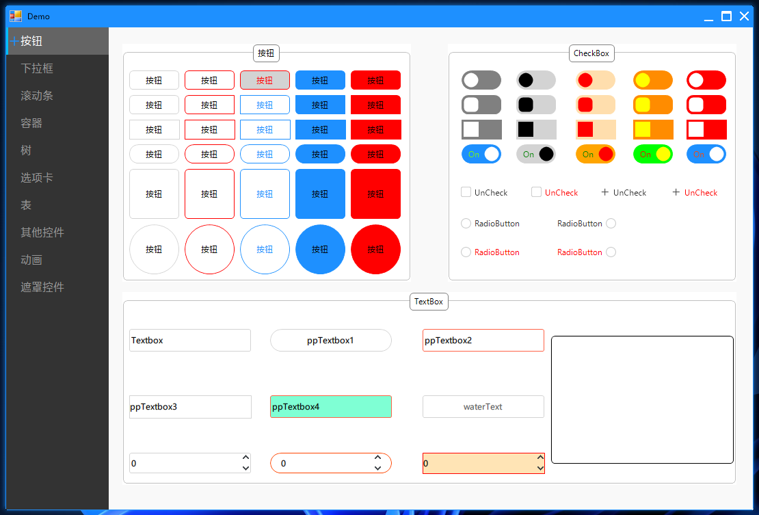The image size is (759, 515).
Task: Select black RadioButton with circle before its label
Action: point(490,223)
